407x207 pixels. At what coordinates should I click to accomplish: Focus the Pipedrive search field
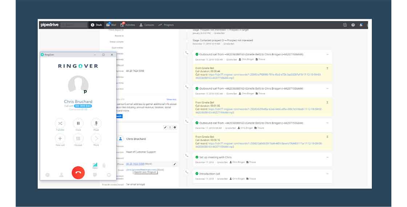pyautogui.click(x=74, y=25)
